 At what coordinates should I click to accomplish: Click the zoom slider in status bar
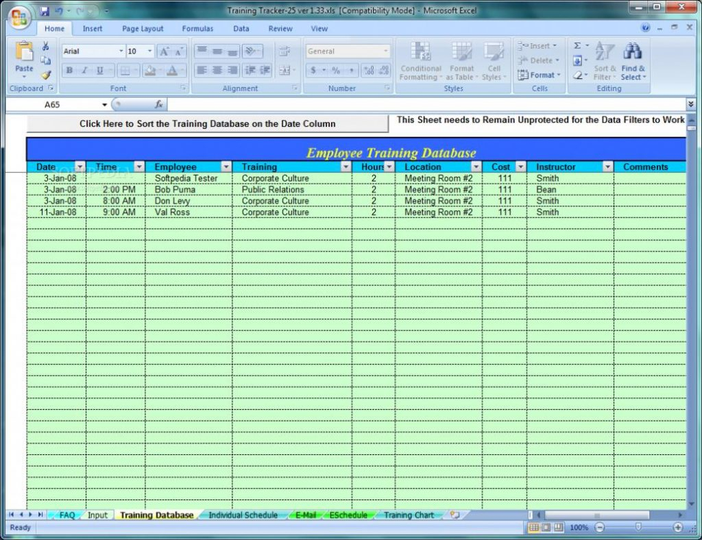638,528
